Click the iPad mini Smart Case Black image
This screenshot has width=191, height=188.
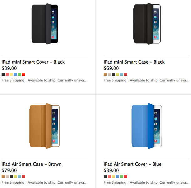[x=147, y=24]
